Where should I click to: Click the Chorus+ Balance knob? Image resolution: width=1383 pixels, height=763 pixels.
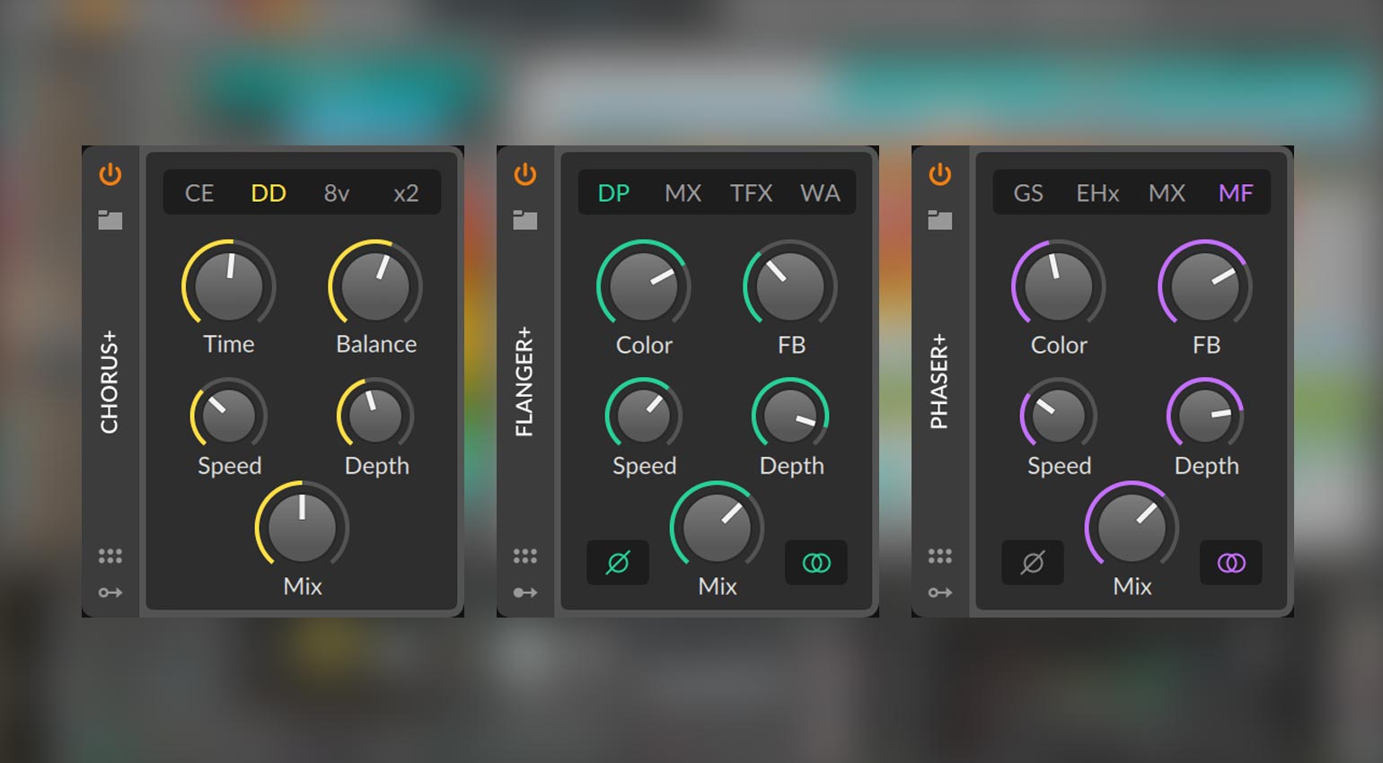tap(375, 285)
